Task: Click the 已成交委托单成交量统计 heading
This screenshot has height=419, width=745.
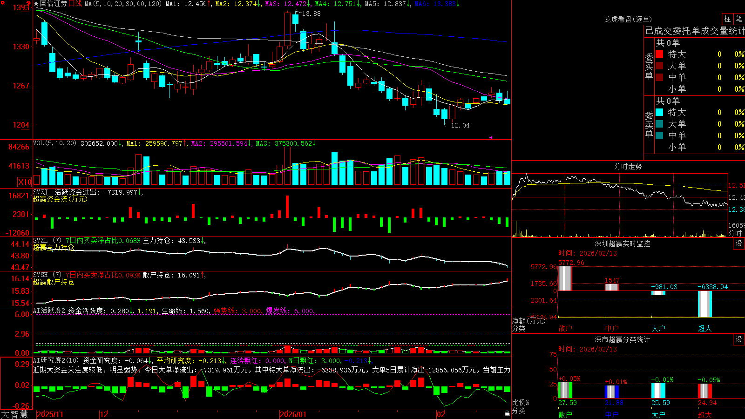Action: [695, 31]
